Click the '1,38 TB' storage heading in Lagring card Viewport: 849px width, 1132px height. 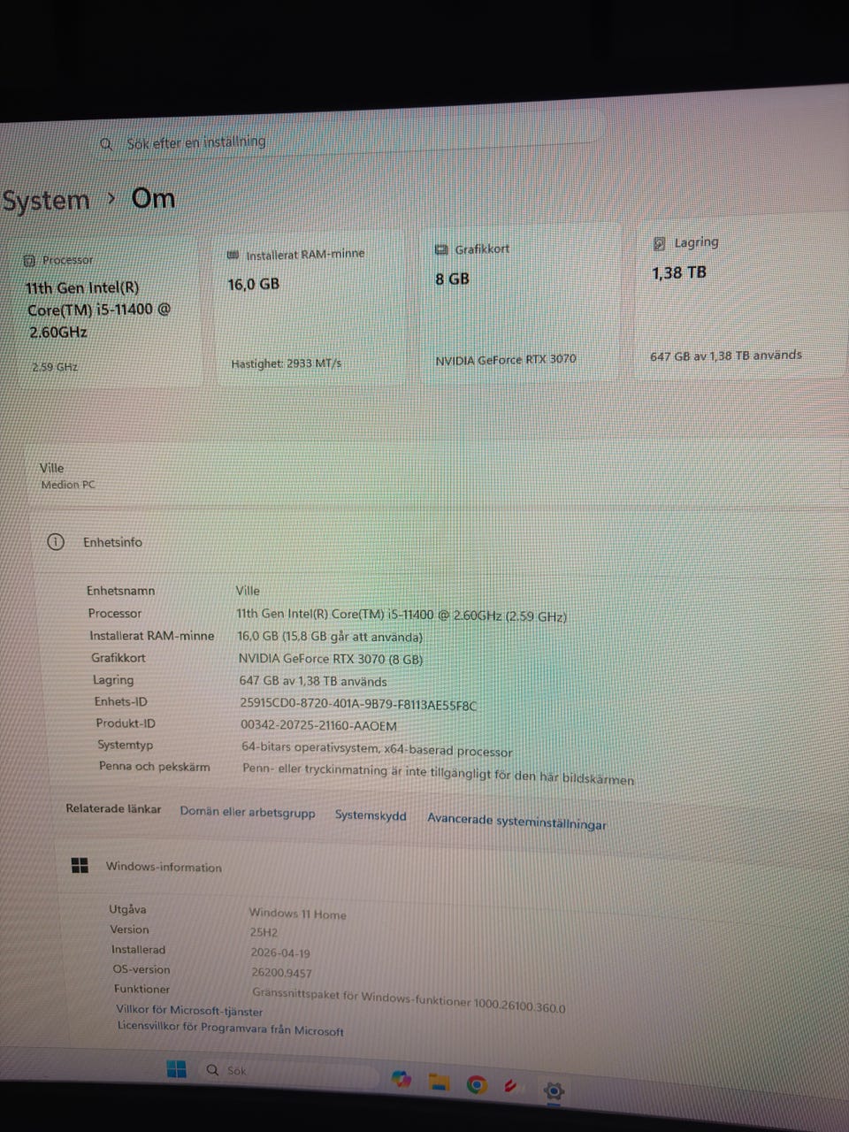(679, 273)
